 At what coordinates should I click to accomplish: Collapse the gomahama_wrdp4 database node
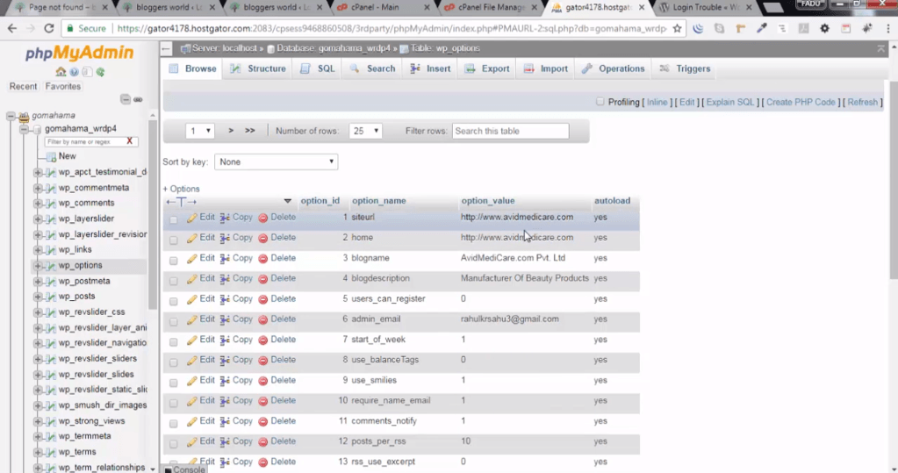[24, 129]
